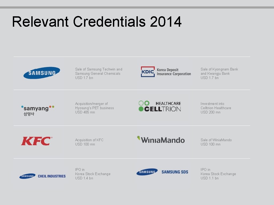Click the Samsung oval logo
The width and height of the screenshot is (274, 205).
(x=42, y=73)
